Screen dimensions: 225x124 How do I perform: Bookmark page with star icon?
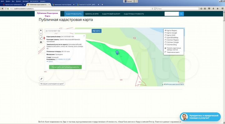point(201,9)
